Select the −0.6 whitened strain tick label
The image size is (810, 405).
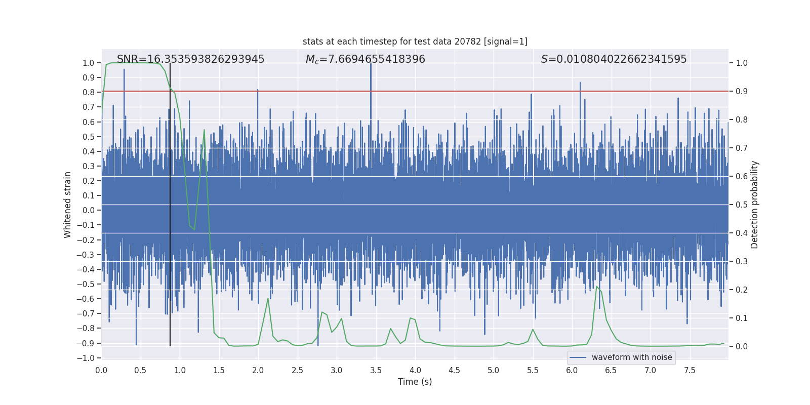pos(86,299)
